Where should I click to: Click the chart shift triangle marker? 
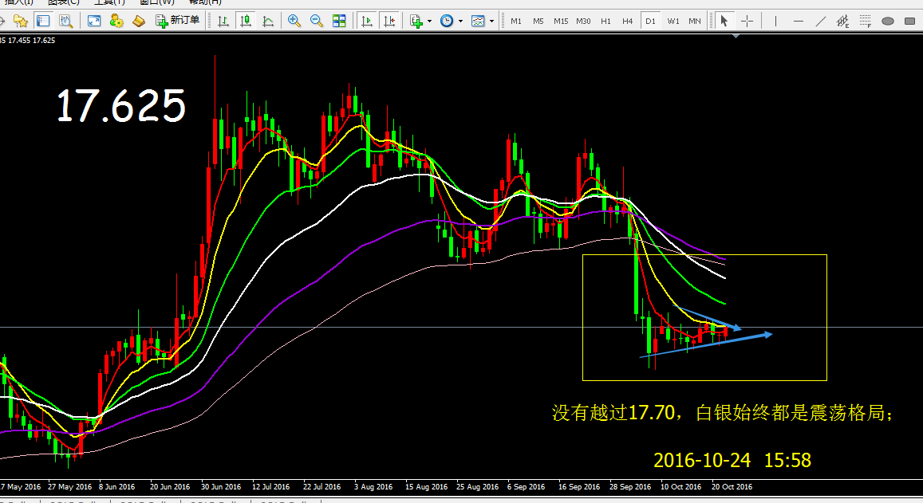[736, 37]
